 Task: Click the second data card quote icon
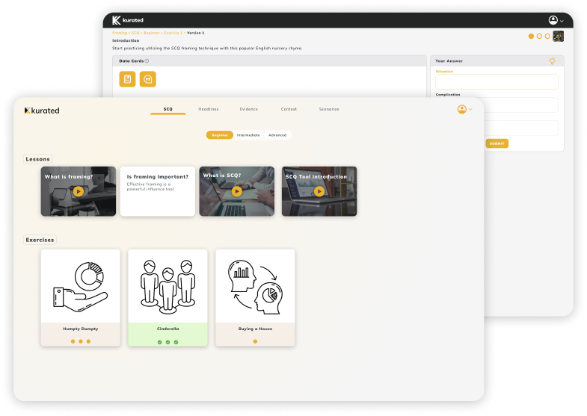pyautogui.click(x=147, y=79)
